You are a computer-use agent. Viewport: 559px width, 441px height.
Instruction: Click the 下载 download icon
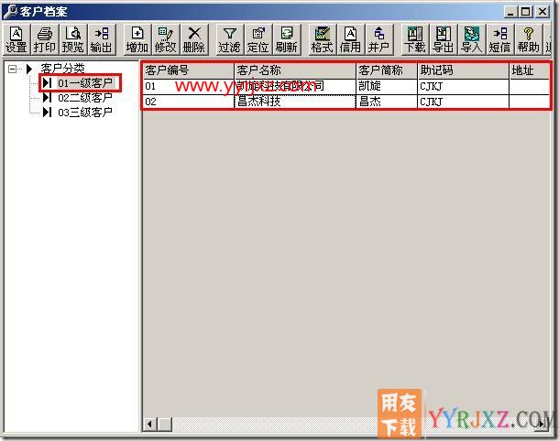[x=414, y=40]
